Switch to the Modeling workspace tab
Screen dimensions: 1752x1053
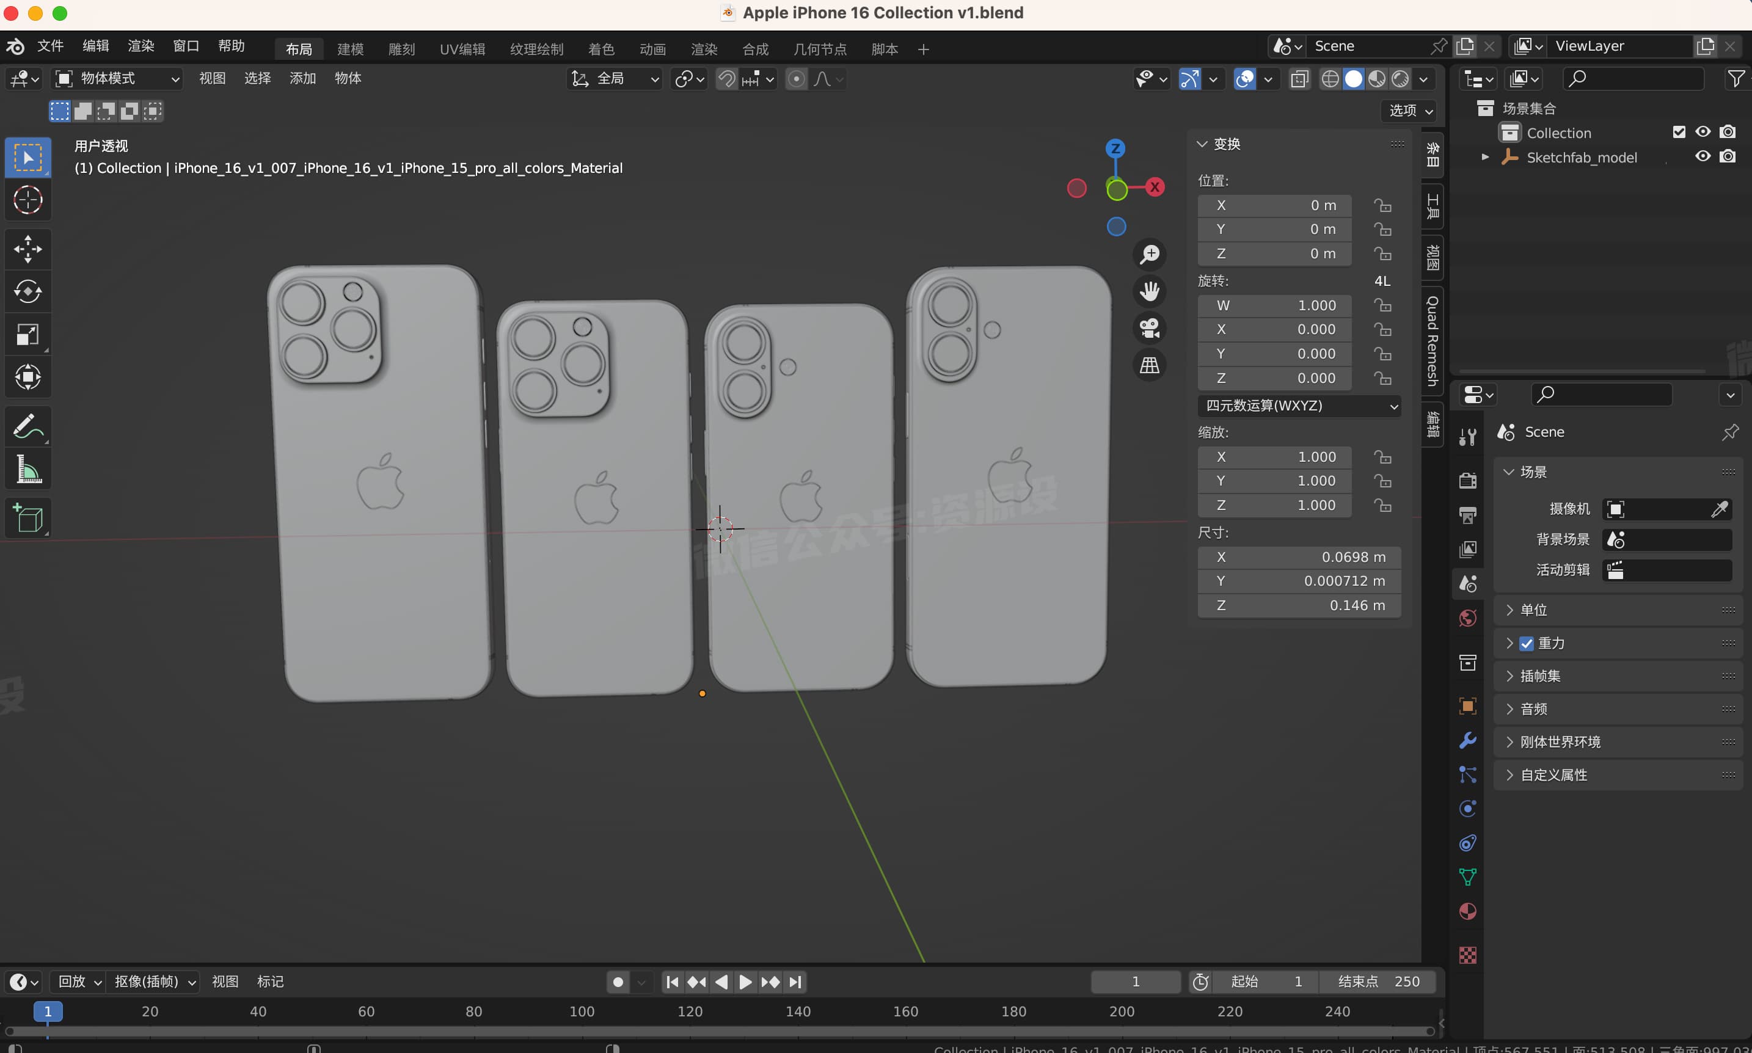(x=350, y=49)
